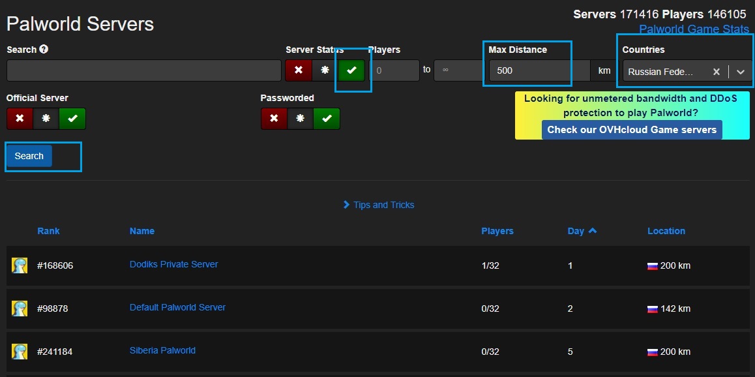Open the Default Palworld Server link
The image size is (755, 377).
[x=178, y=307]
